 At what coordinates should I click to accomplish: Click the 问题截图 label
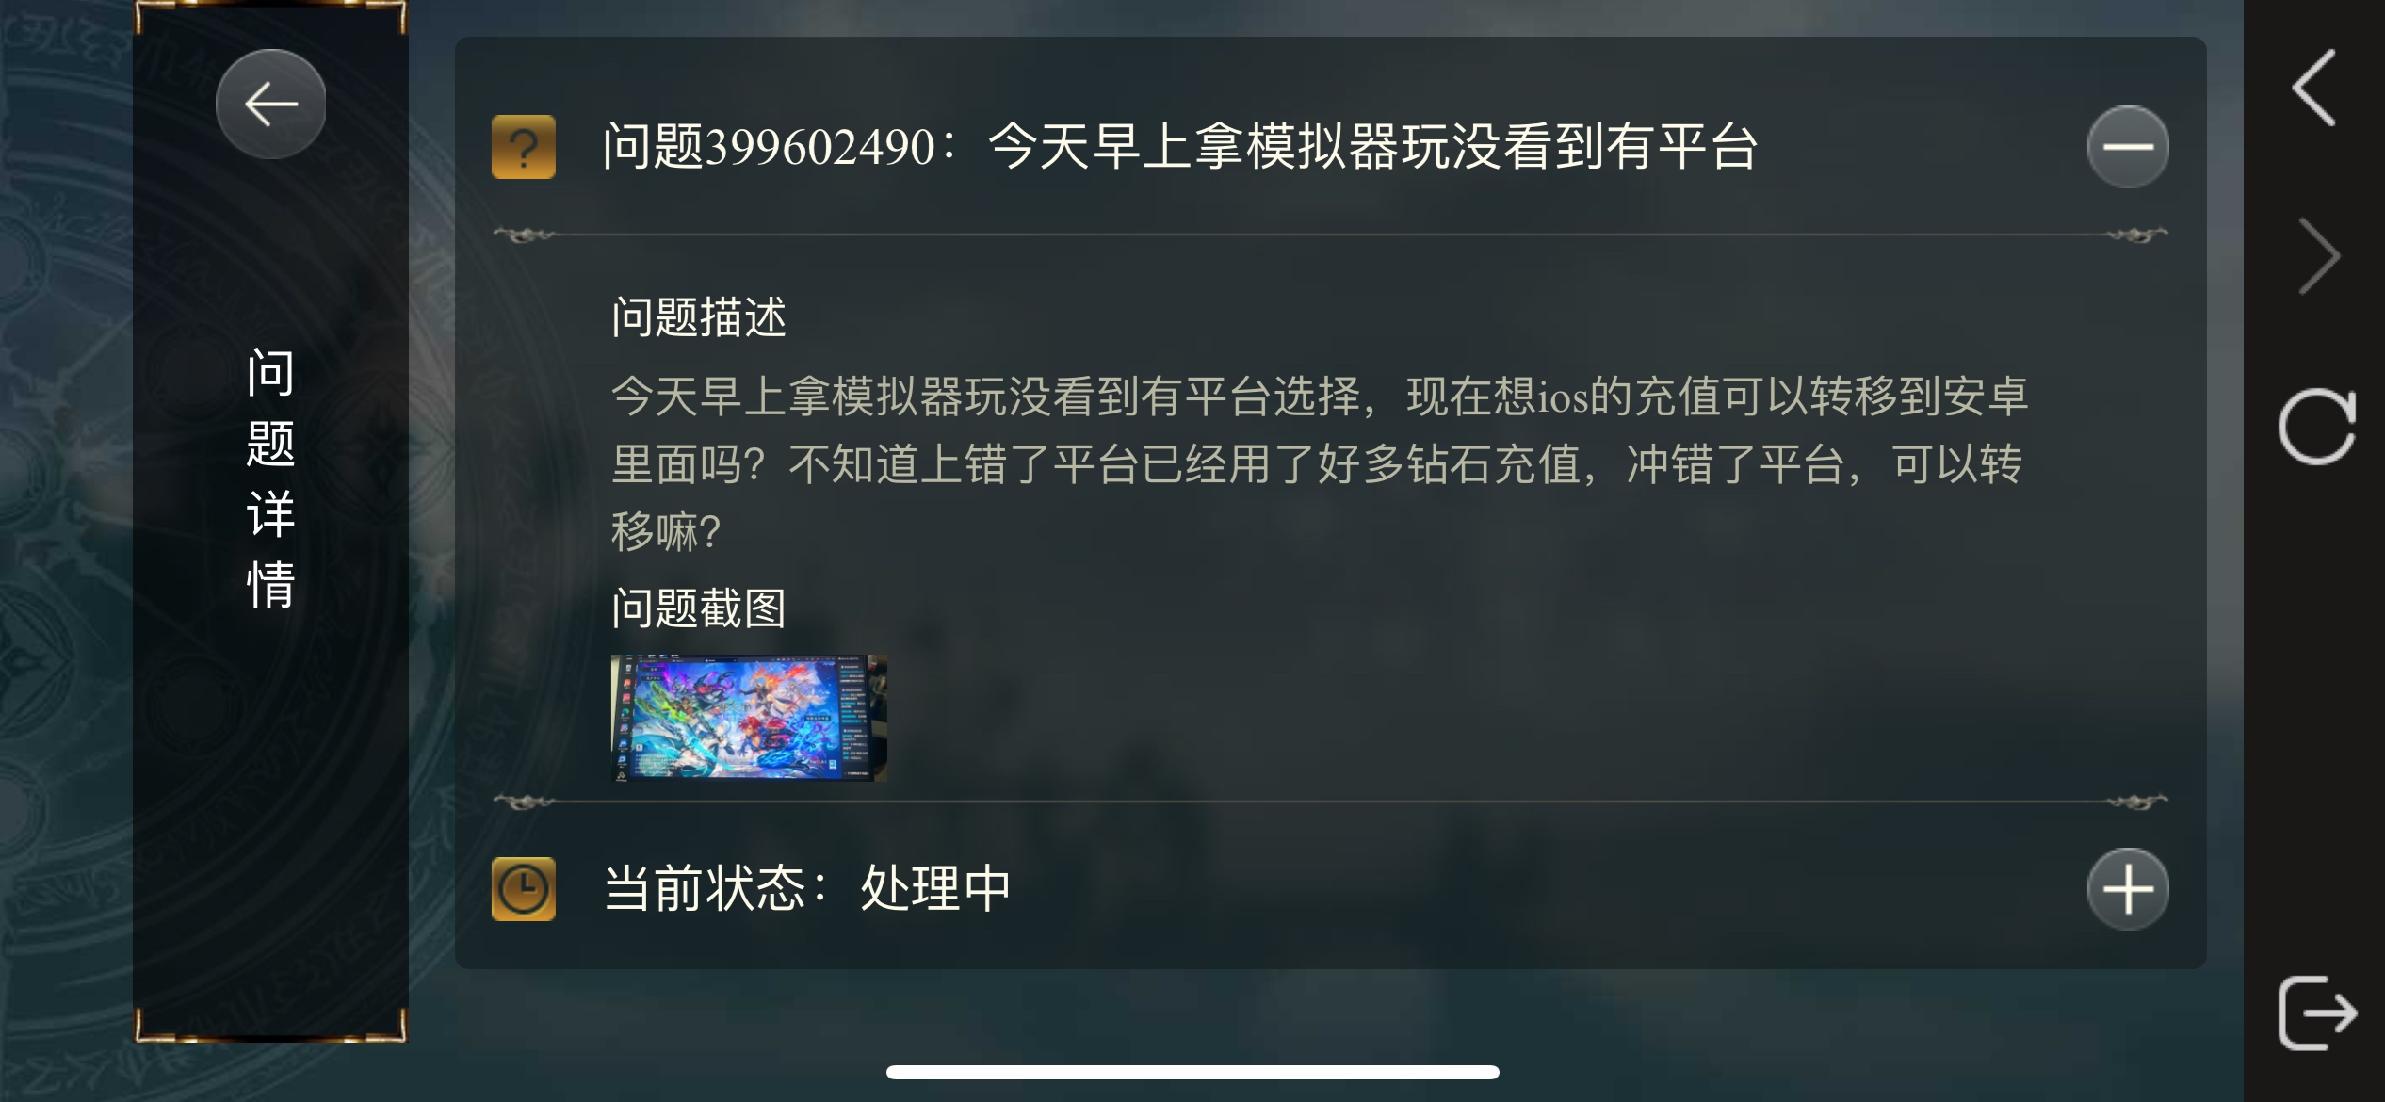pos(698,608)
